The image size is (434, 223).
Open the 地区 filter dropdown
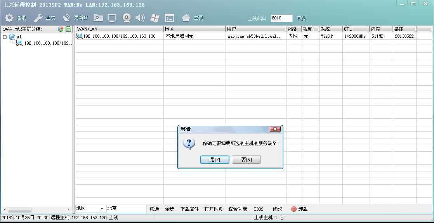click(102, 209)
